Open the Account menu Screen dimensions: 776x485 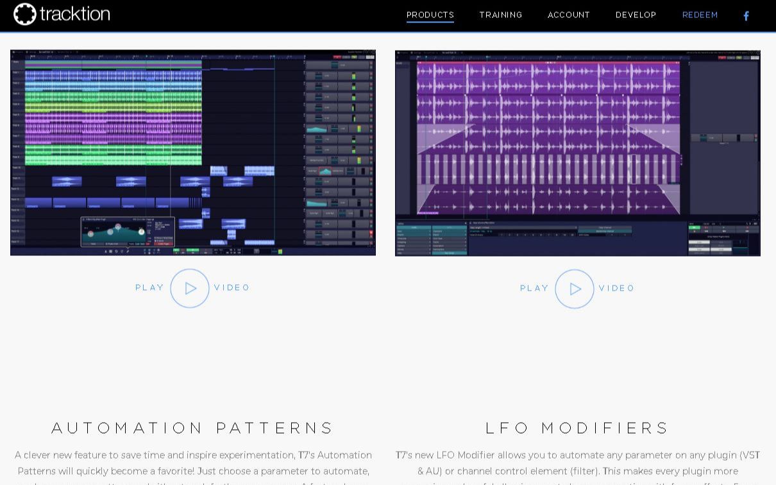pyautogui.click(x=569, y=15)
